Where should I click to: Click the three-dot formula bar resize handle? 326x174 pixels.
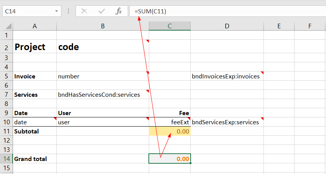pyautogui.click(x=69, y=11)
